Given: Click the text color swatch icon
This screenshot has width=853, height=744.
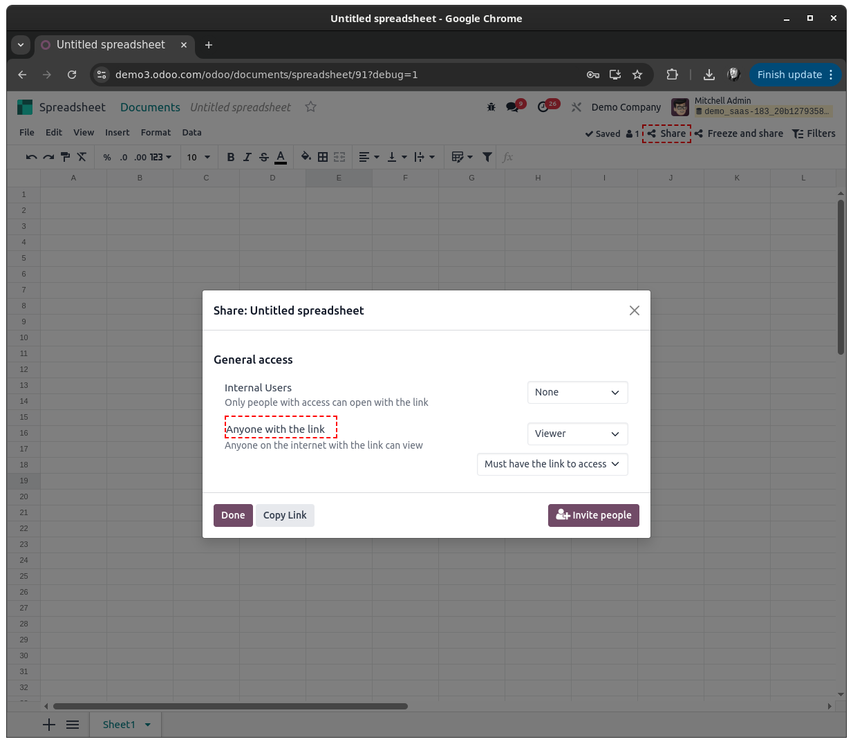Looking at the screenshot, I should (x=281, y=158).
